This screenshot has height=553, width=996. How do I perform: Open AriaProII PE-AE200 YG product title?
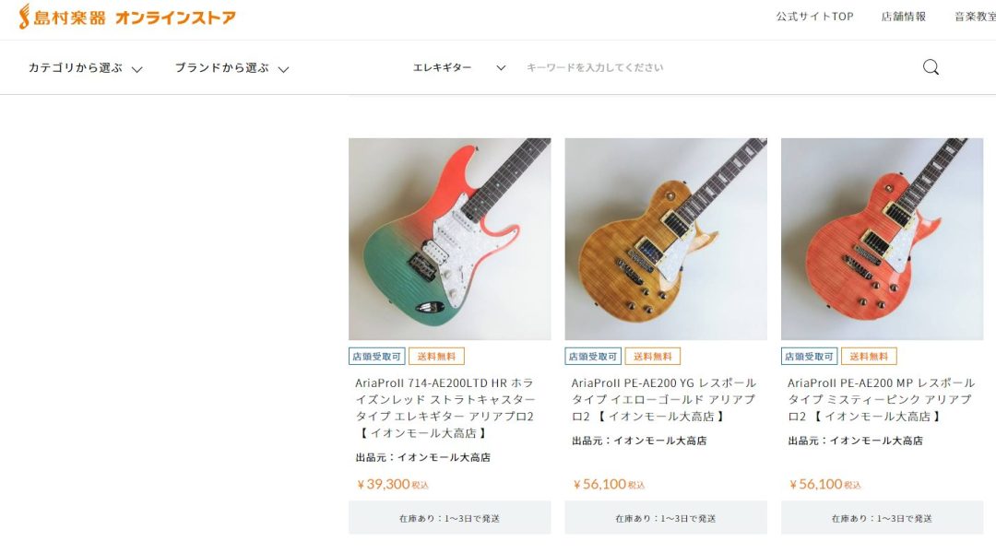664,400
